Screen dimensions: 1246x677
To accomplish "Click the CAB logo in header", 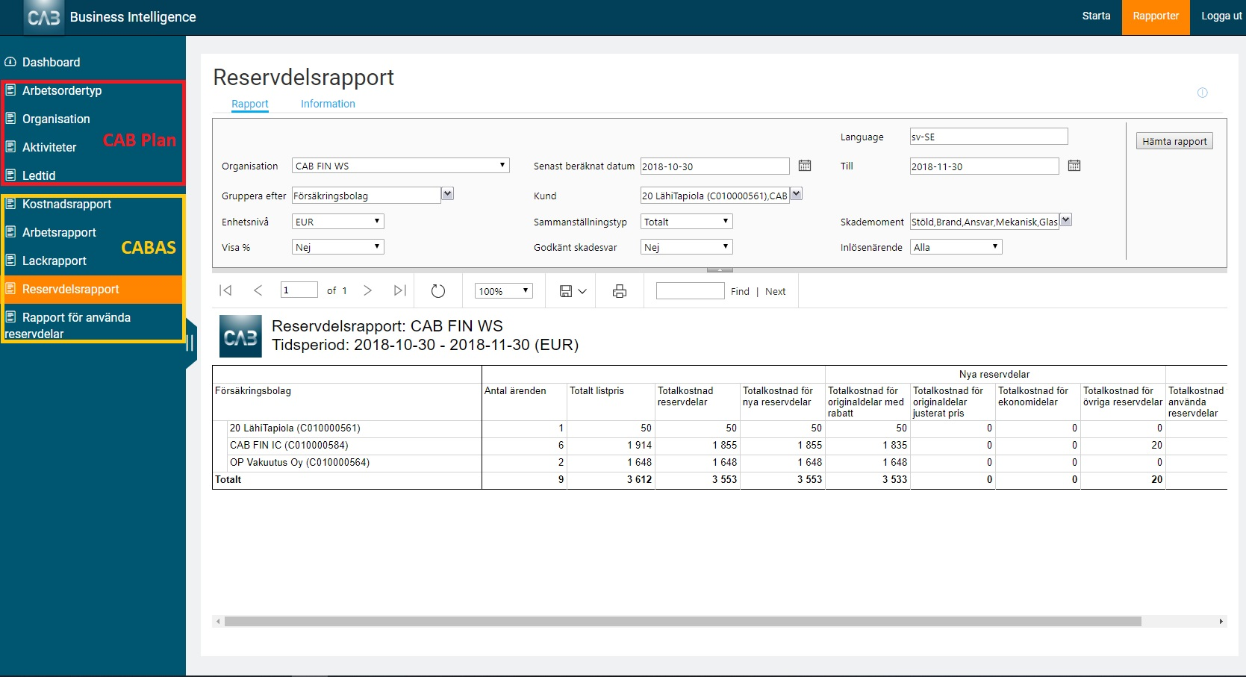I will tap(43, 16).
